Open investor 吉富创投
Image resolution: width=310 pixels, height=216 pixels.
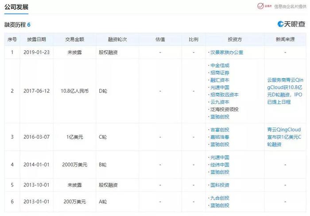coord(220,130)
